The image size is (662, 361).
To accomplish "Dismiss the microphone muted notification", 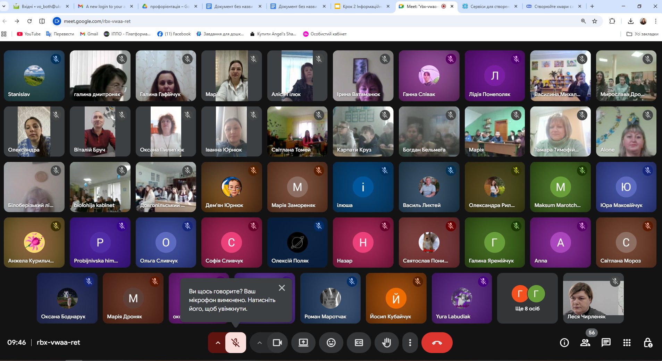I will click(x=282, y=288).
